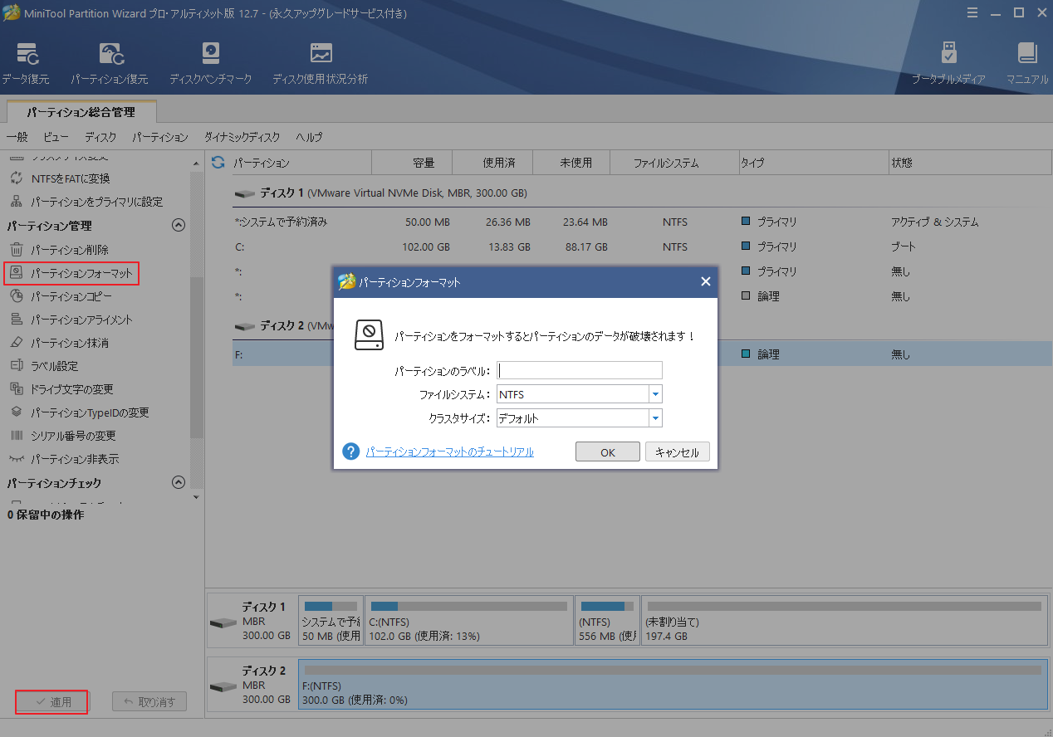Click the ブータブルメディア icon
Viewport: 1053px width, 737px height.
pyautogui.click(x=948, y=55)
